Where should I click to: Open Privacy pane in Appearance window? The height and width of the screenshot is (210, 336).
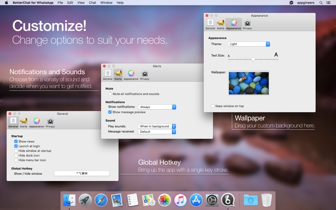(247, 24)
